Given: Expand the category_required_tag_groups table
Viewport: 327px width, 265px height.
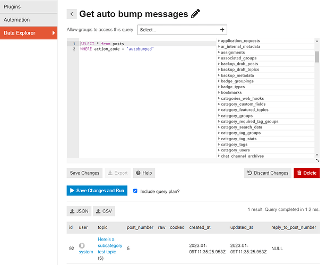Looking at the screenshot, I should point(265,121).
